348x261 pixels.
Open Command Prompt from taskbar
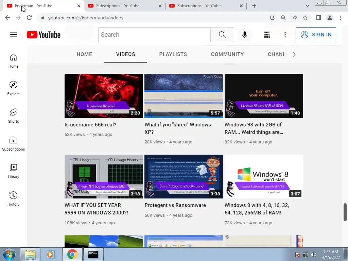93,254
